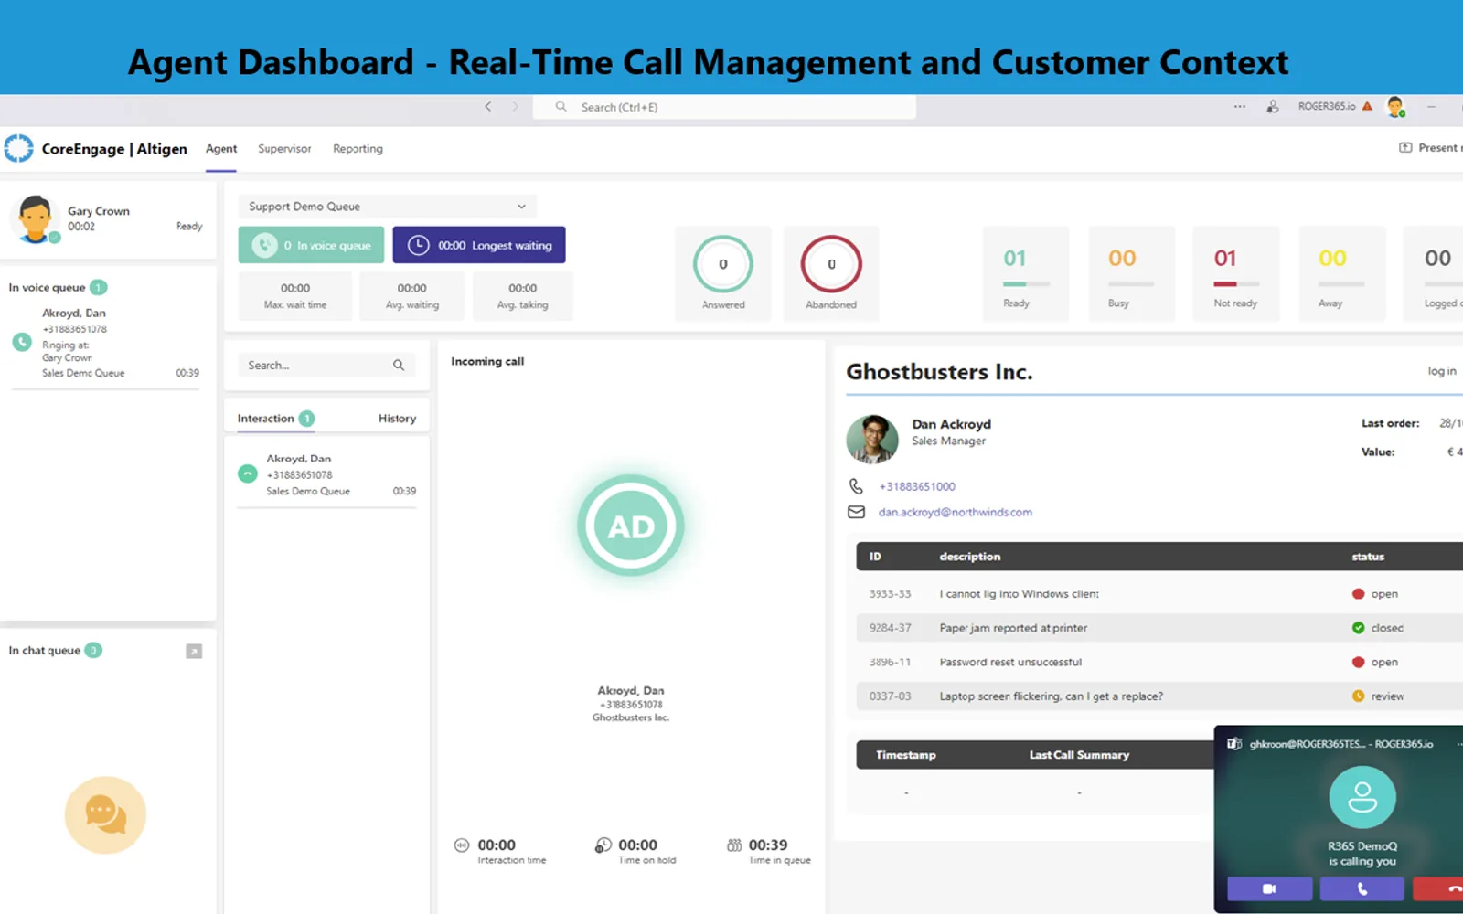Viewport: 1463px width, 914px height.
Task: Click the interaction Search... input field
Action: tap(326, 365)
